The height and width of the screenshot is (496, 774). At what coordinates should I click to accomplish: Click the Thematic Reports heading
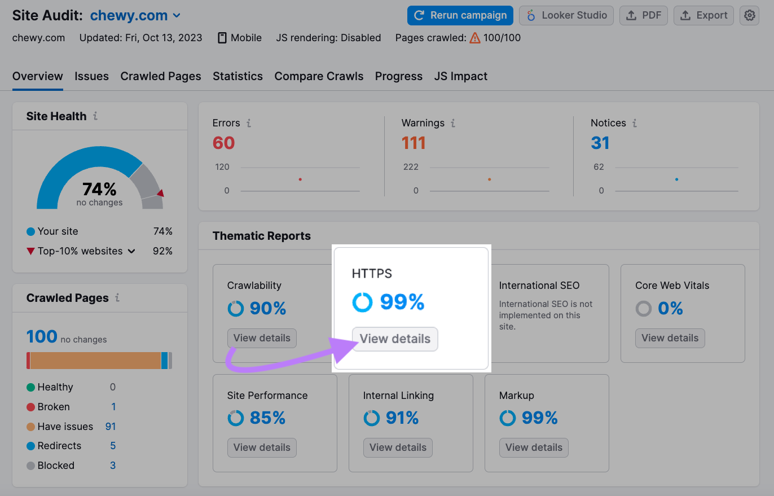(x=262, y=236)
